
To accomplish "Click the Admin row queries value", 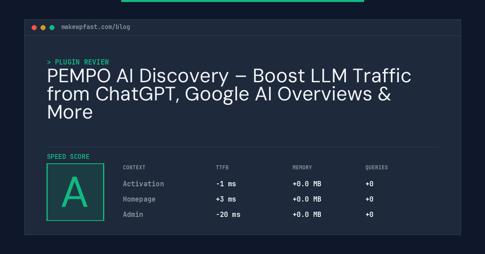I will (369, 214).
